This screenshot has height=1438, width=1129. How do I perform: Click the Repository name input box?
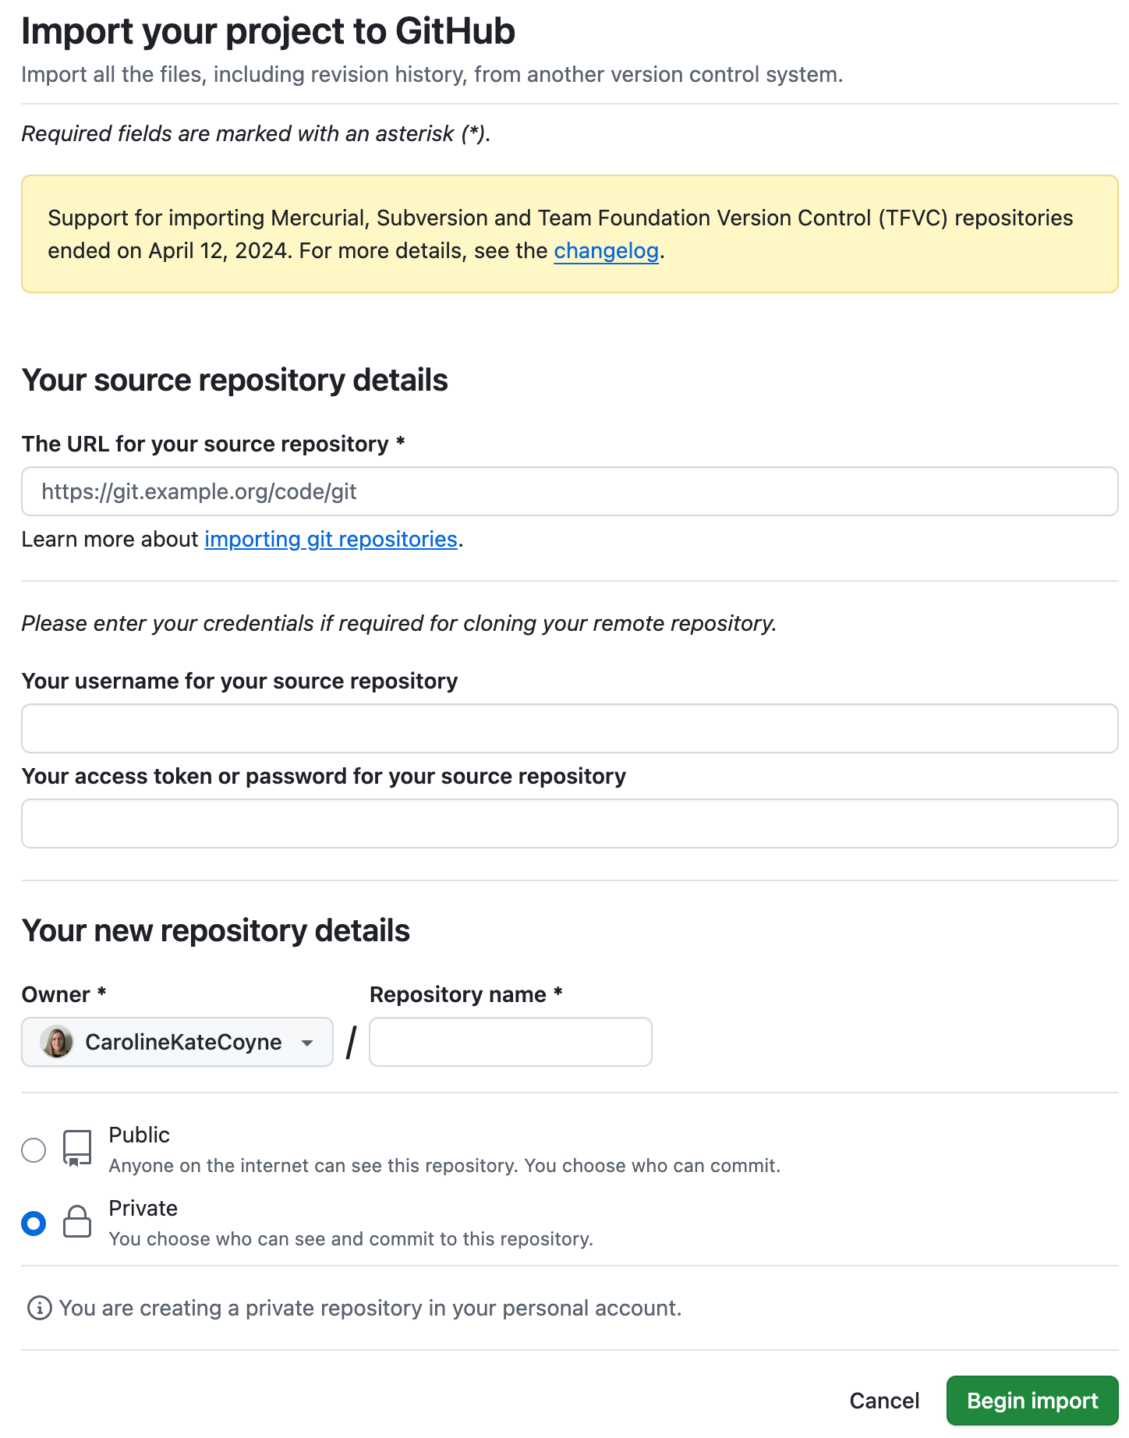(x=510, y=1042)
